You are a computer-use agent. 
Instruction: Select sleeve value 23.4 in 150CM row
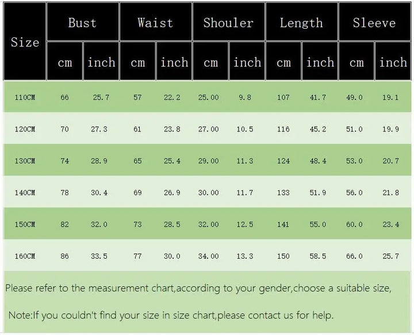click(390, 224)
